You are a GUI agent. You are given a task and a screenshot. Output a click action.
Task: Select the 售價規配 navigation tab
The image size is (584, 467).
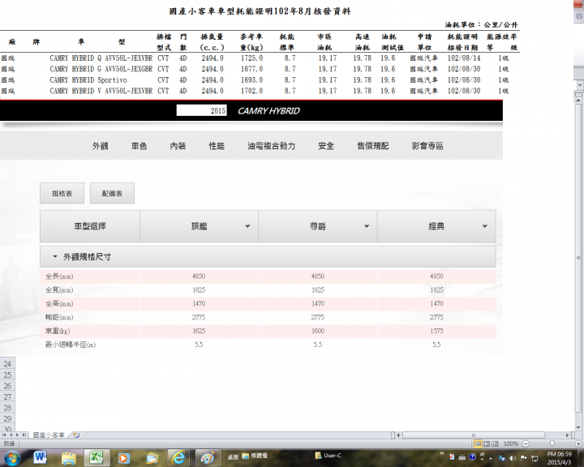click(373, 146)
